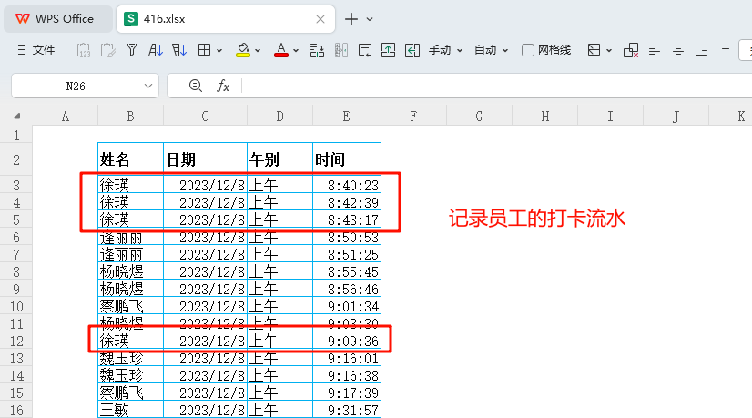Click the 时间 header cell

(x=347, y=159)
